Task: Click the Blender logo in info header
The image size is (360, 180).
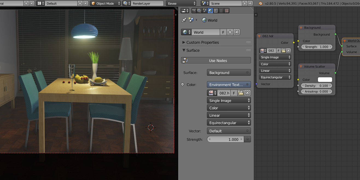Action: click(x=261, y=3)
